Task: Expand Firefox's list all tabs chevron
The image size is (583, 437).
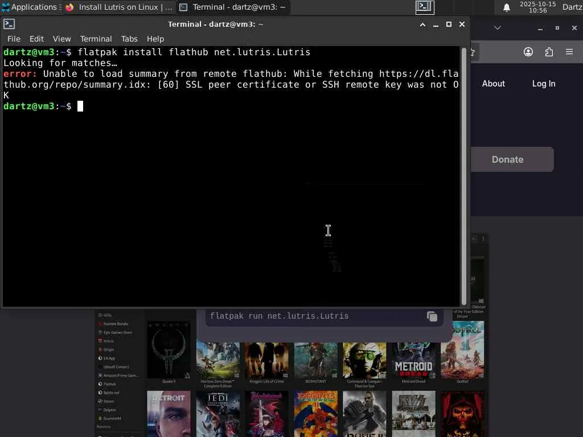Action: point(498,28)
